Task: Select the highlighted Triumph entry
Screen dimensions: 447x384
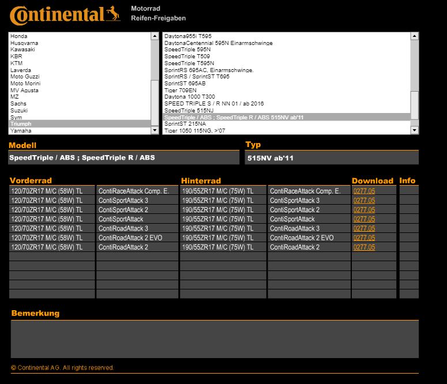Action: (80, 124)
